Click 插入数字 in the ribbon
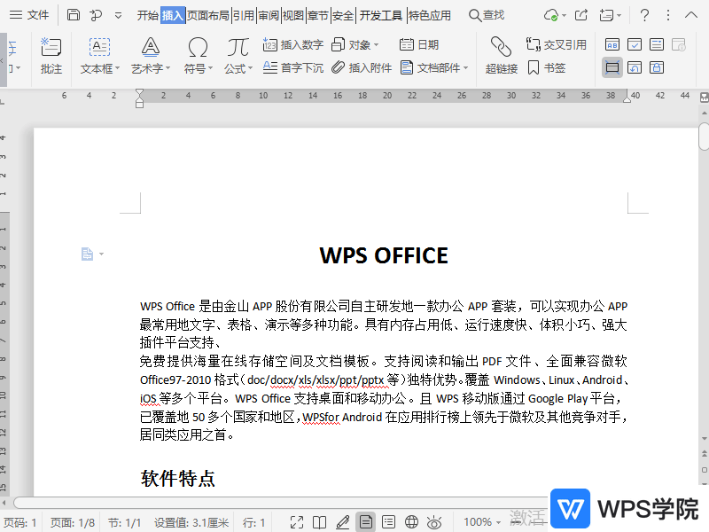The height and width of the screenshot is (532, 709). click(x=293, y=45)
